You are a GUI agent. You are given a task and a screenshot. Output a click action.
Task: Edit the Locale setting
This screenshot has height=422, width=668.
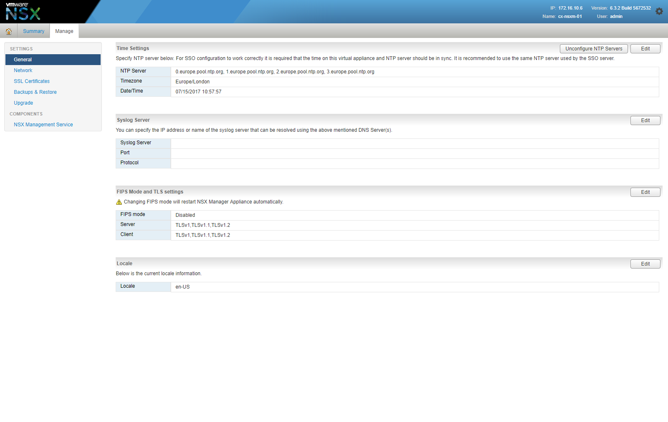[645, 264]
